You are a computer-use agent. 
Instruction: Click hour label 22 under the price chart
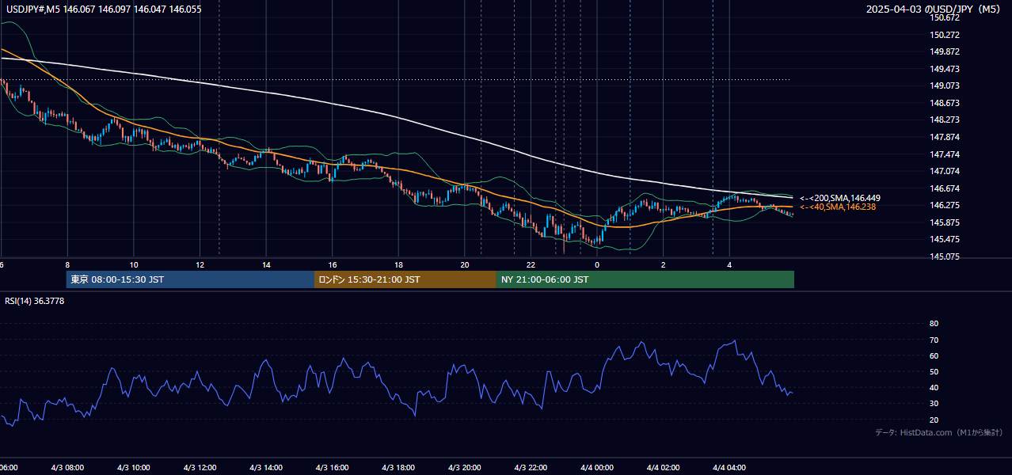[531, 265]
